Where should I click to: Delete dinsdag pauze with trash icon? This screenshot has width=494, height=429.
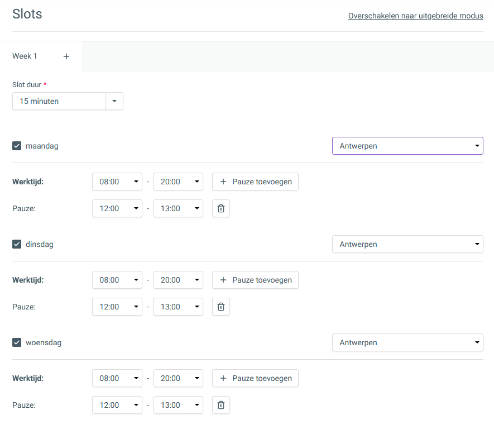pos(221,307)
